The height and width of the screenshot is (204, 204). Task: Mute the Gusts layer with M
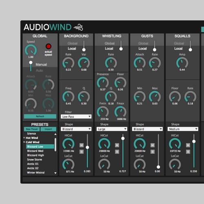153,145
